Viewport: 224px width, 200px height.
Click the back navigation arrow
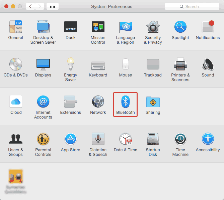(30, 6)
